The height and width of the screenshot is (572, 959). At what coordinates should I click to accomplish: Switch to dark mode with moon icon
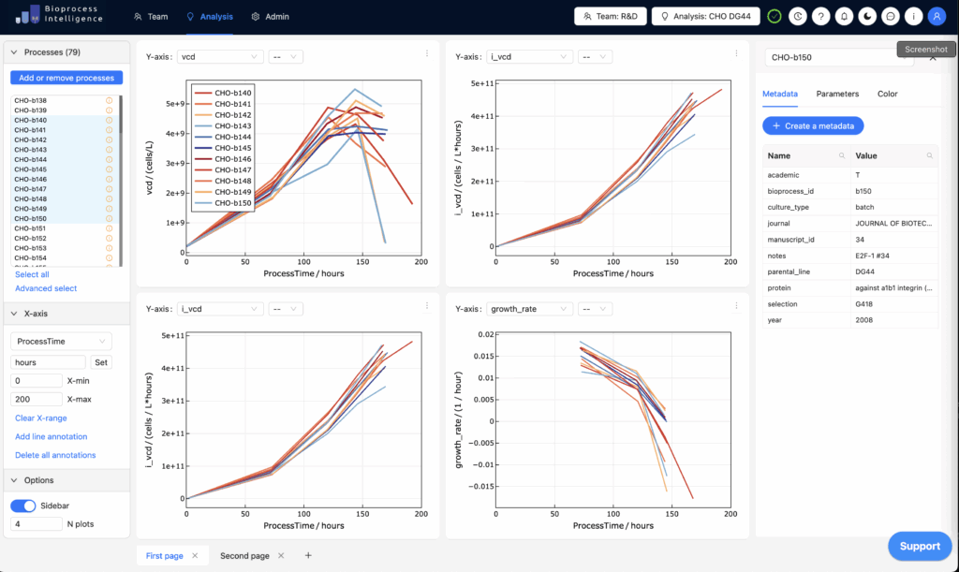point(868,16)
